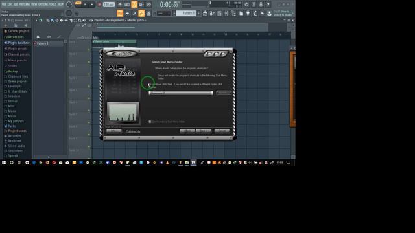The width and height of the screenshot is (415, 233).
Task: Click Back in the AIR Audio installer
Action: pos(187,131)
